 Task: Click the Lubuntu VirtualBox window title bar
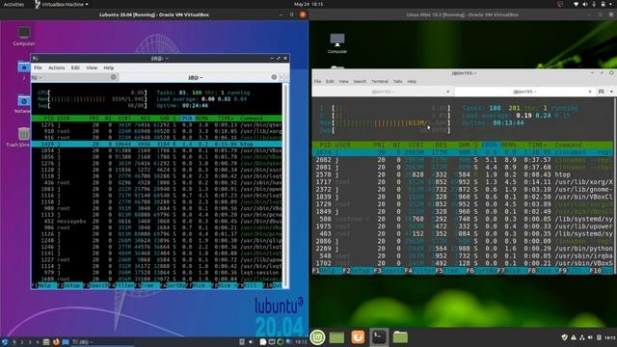pyautogui.click(x=154, y=14)
